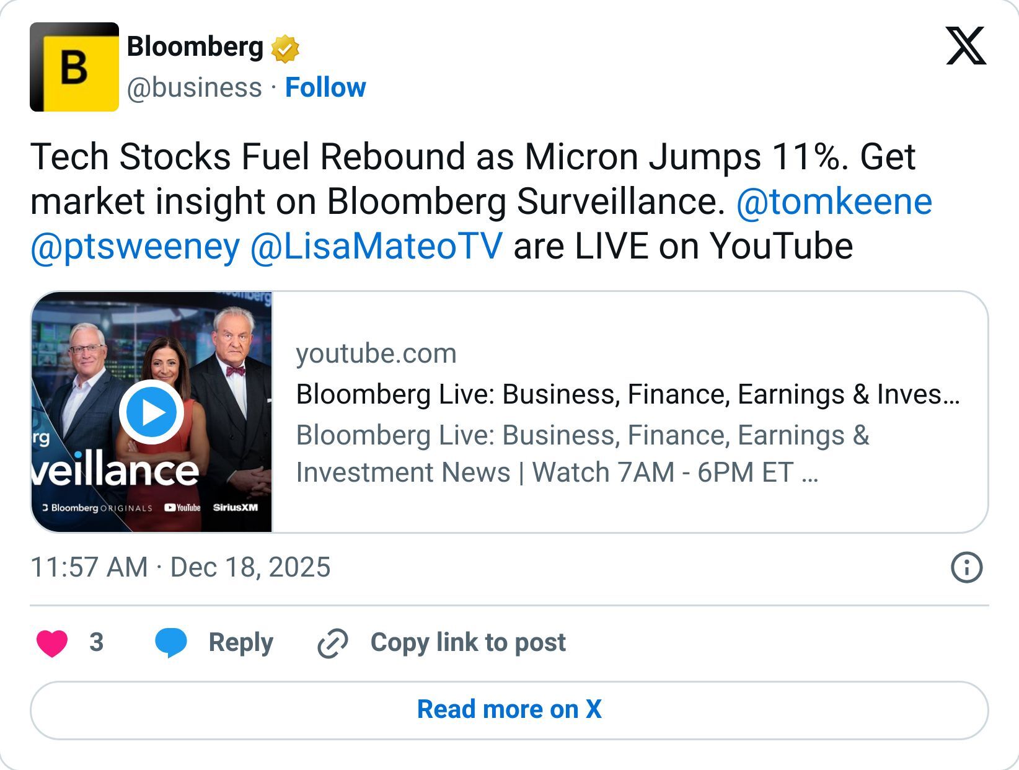Click the heart icon to like the post
This screenshot has height=770, width=1019.
point(54,643)
